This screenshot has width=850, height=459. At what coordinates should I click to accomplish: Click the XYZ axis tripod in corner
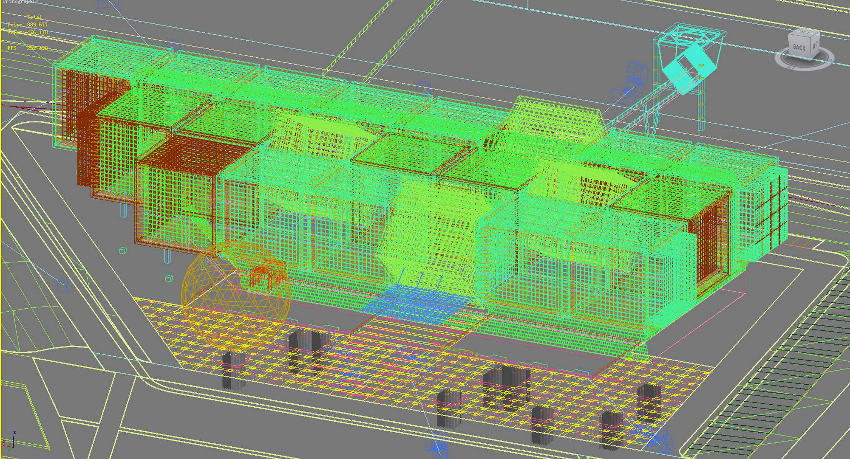tap(9, 442)
